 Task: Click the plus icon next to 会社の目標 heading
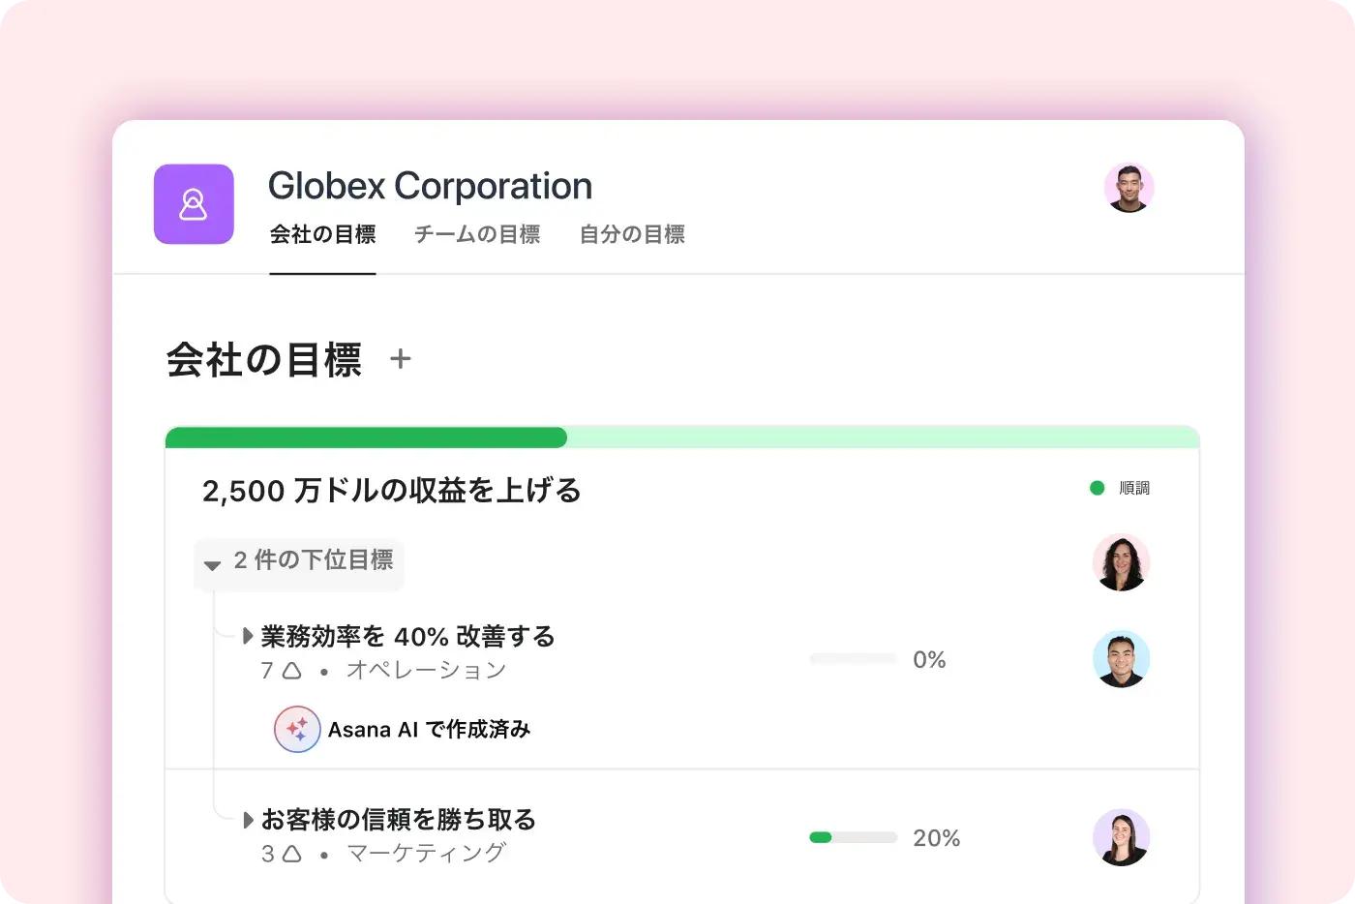tap(401, 359)
